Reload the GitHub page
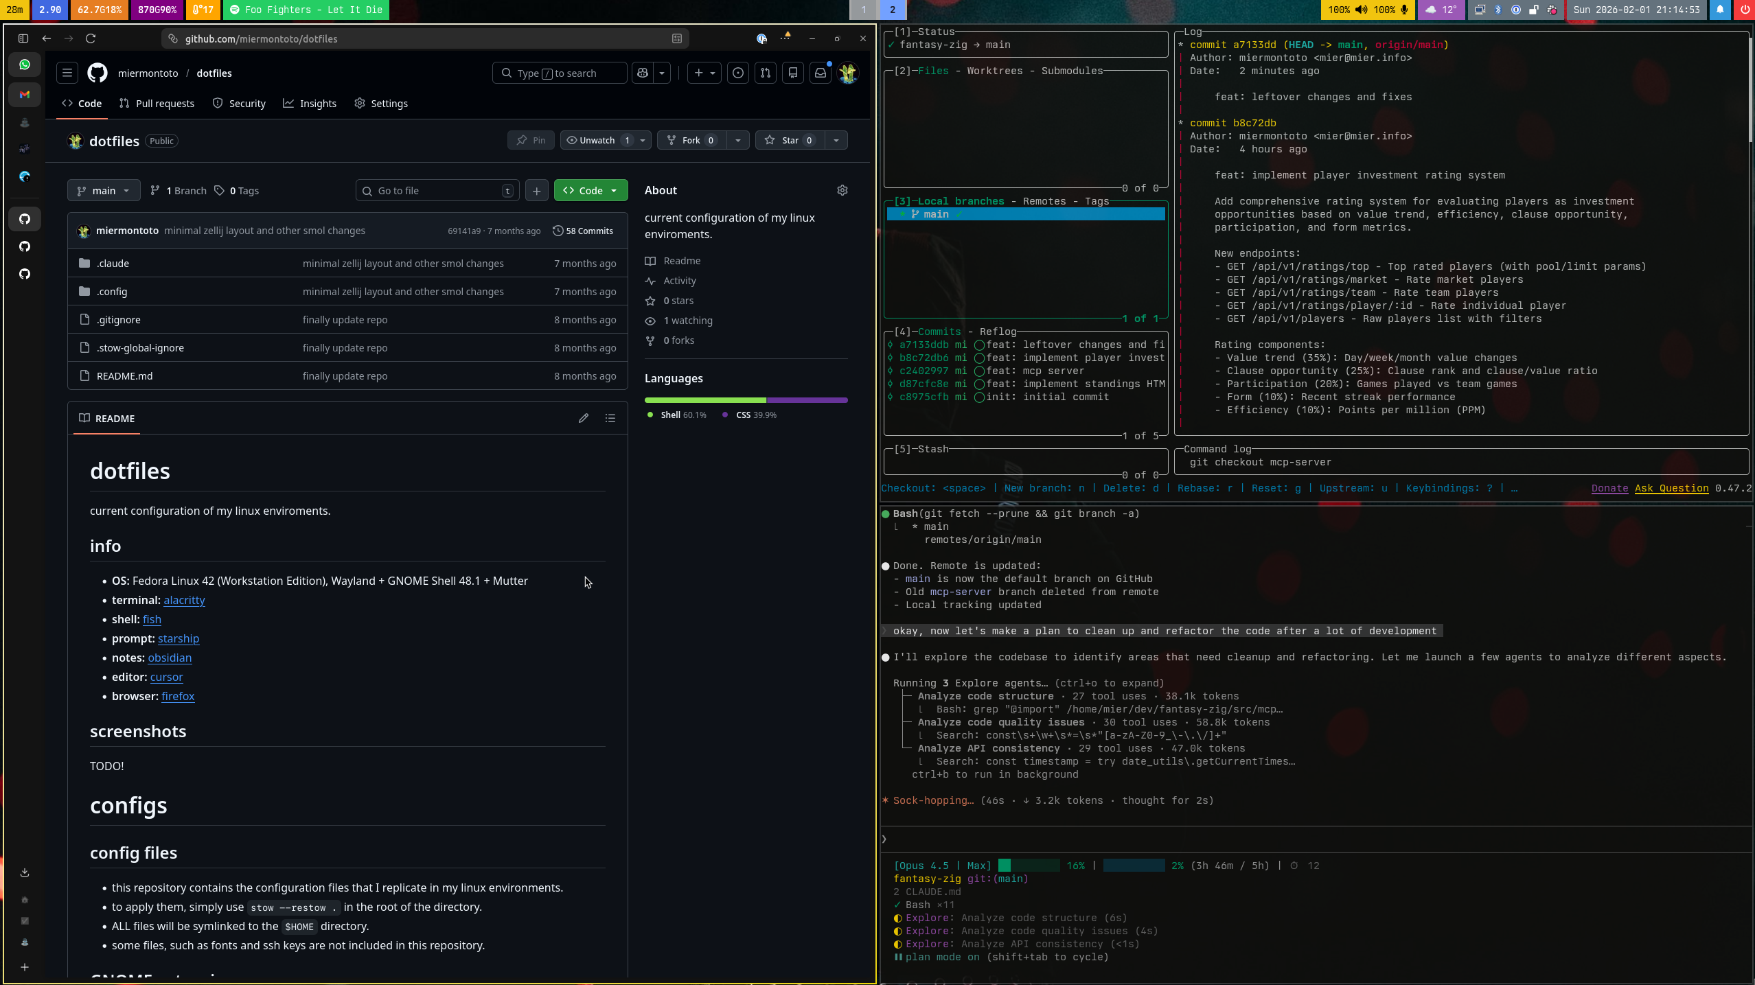The height and width of the screenshot is (985, 1755). point(91,38)
